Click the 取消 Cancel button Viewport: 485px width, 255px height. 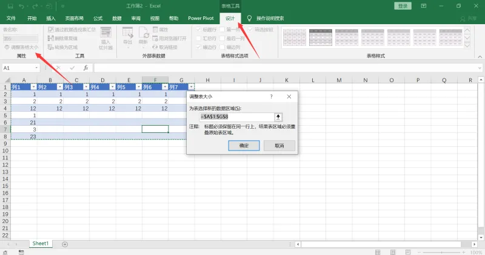click(279, 146)
